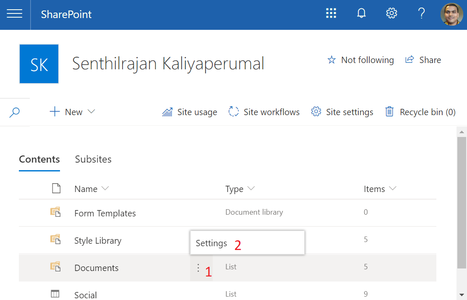Open the app launcher grid icon

[x=331, y=14]
